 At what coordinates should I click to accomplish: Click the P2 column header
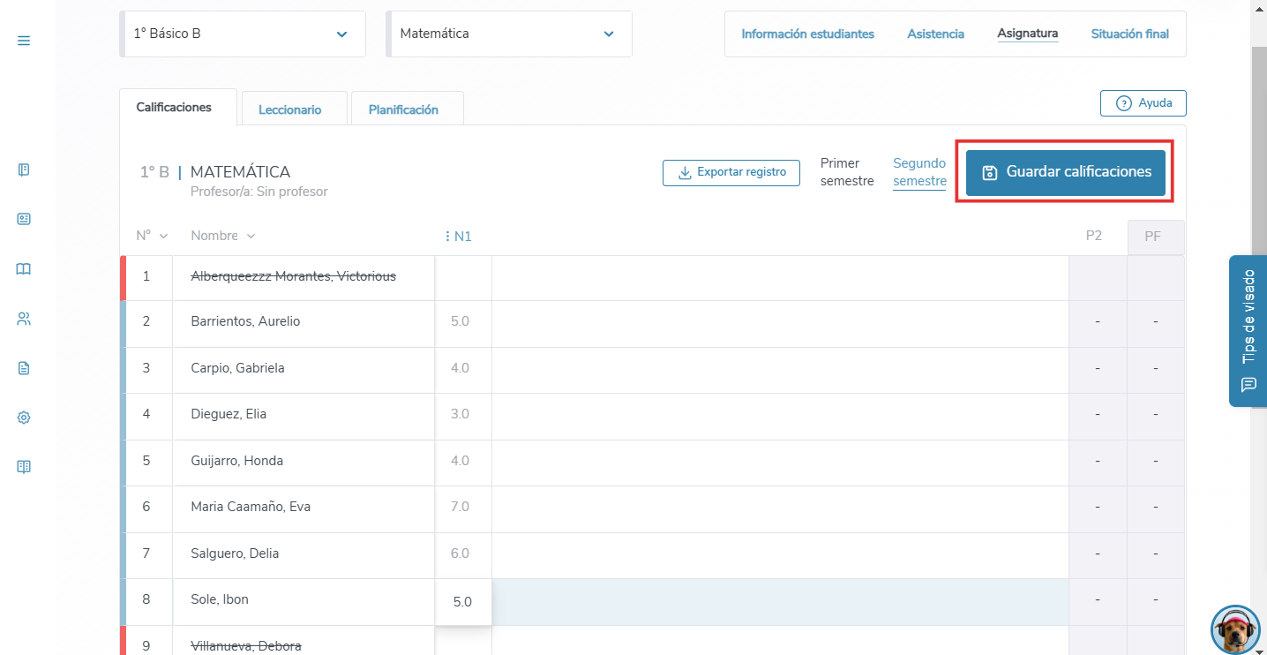click(x=1094, y=236)
